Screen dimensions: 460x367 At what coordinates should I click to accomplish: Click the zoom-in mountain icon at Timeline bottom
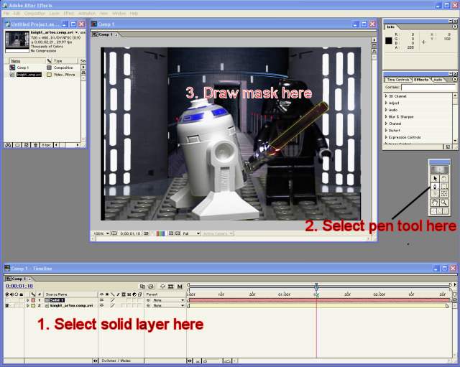(227, 361)
